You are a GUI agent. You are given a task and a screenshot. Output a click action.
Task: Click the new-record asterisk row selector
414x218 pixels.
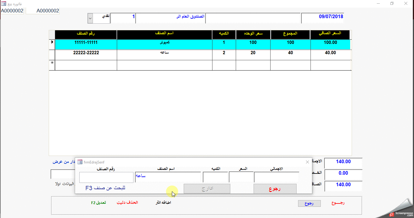pyautogui.click(x=52, y=63)
